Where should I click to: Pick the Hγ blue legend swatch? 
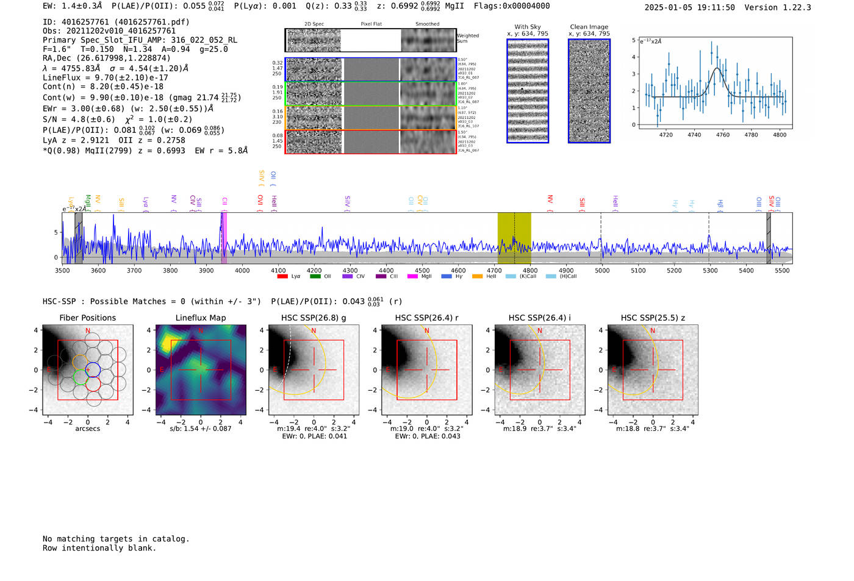pos(447,276)
